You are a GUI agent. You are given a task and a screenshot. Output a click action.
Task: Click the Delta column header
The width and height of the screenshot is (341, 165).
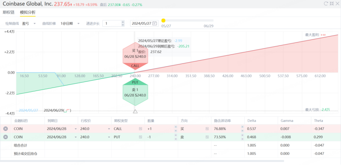tap(252, 121)
